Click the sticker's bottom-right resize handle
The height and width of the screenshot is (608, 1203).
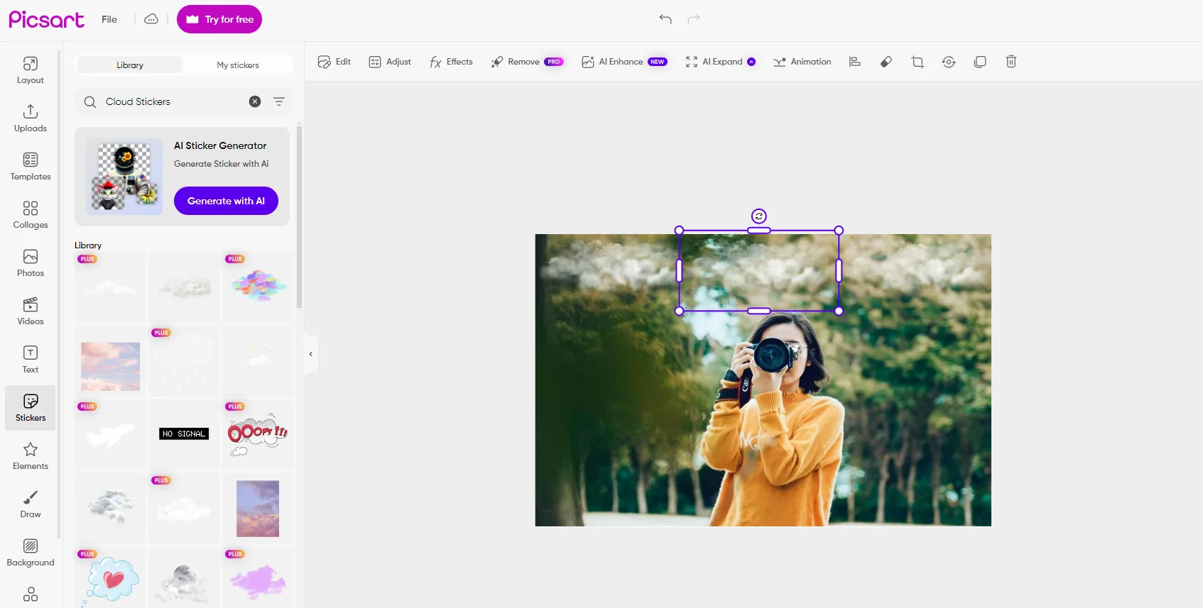coord(839,311)
